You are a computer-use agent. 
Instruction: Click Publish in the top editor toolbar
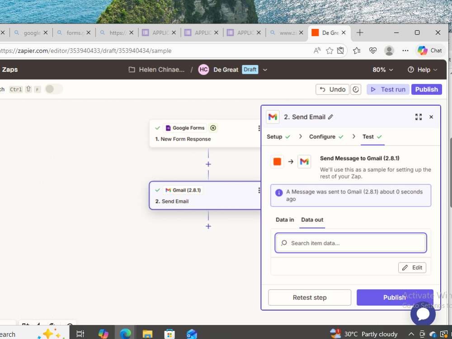pos(426,89)
